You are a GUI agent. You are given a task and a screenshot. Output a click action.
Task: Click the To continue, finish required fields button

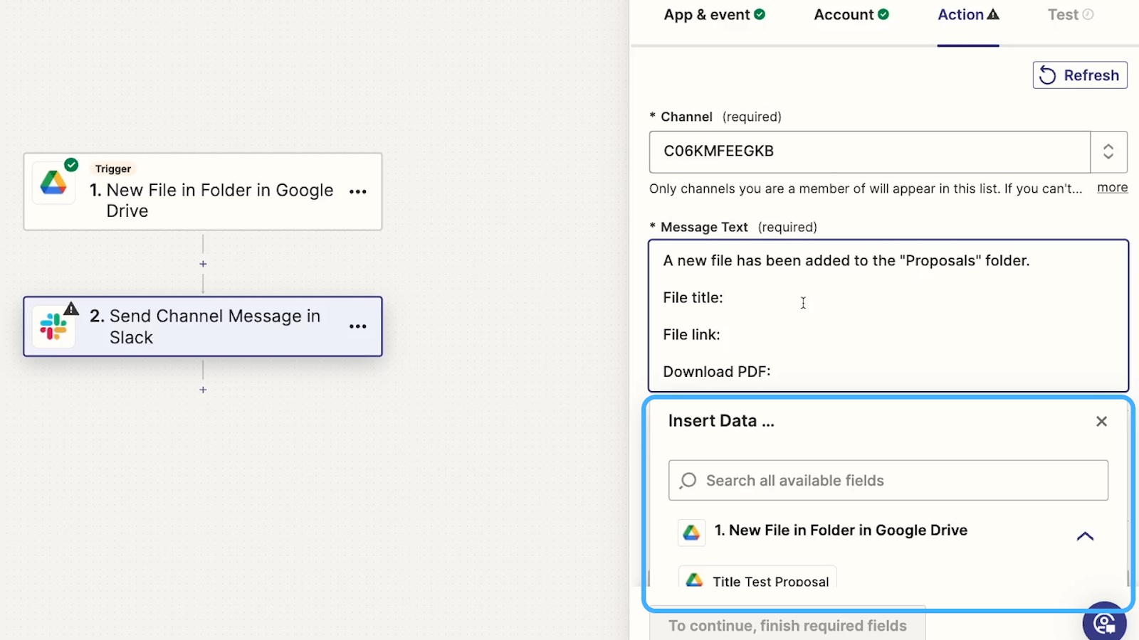[x=787, y=624]
